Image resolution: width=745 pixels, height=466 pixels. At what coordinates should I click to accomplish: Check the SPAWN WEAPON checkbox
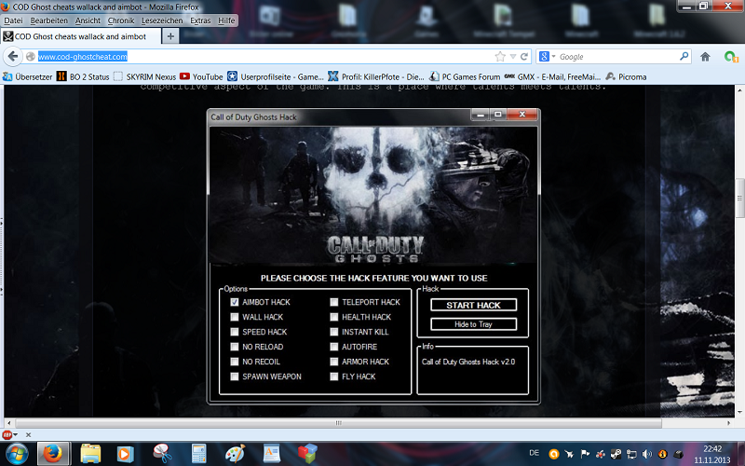235,377
